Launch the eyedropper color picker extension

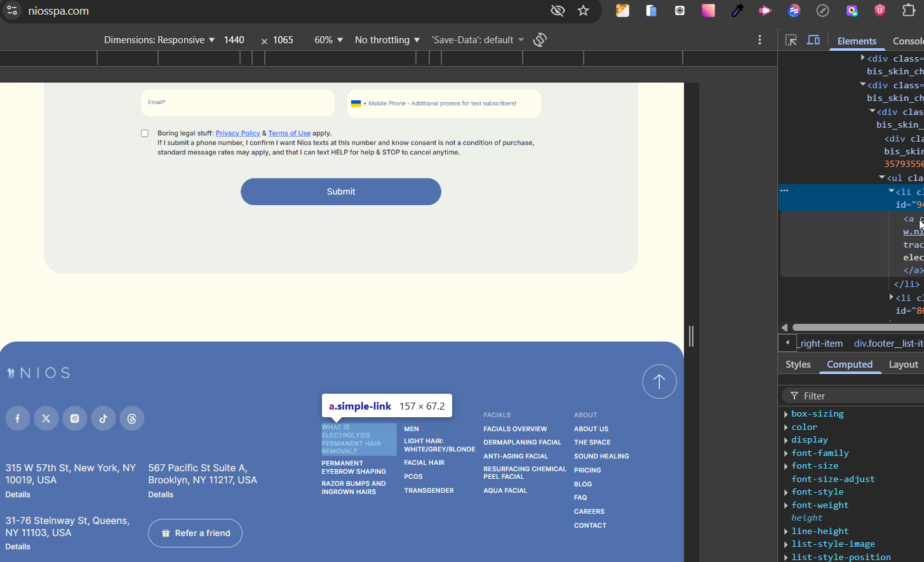[x=737, y=11]
